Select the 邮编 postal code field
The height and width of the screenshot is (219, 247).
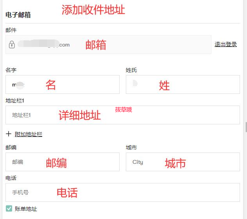[63, 162]
